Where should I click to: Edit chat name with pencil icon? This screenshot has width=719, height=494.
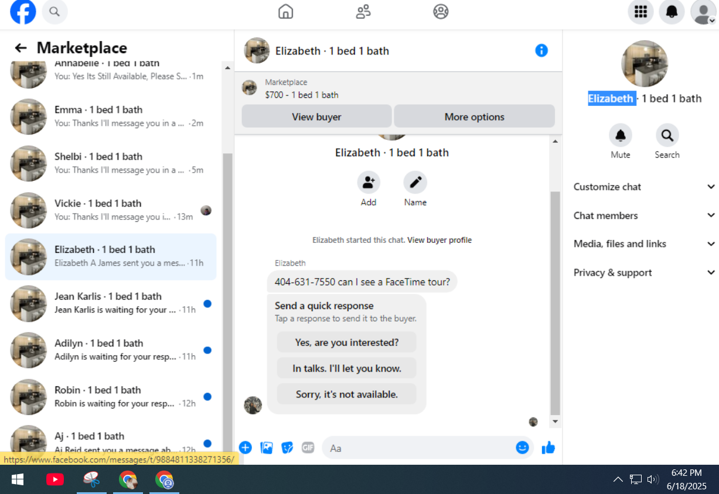pos(415,183)
